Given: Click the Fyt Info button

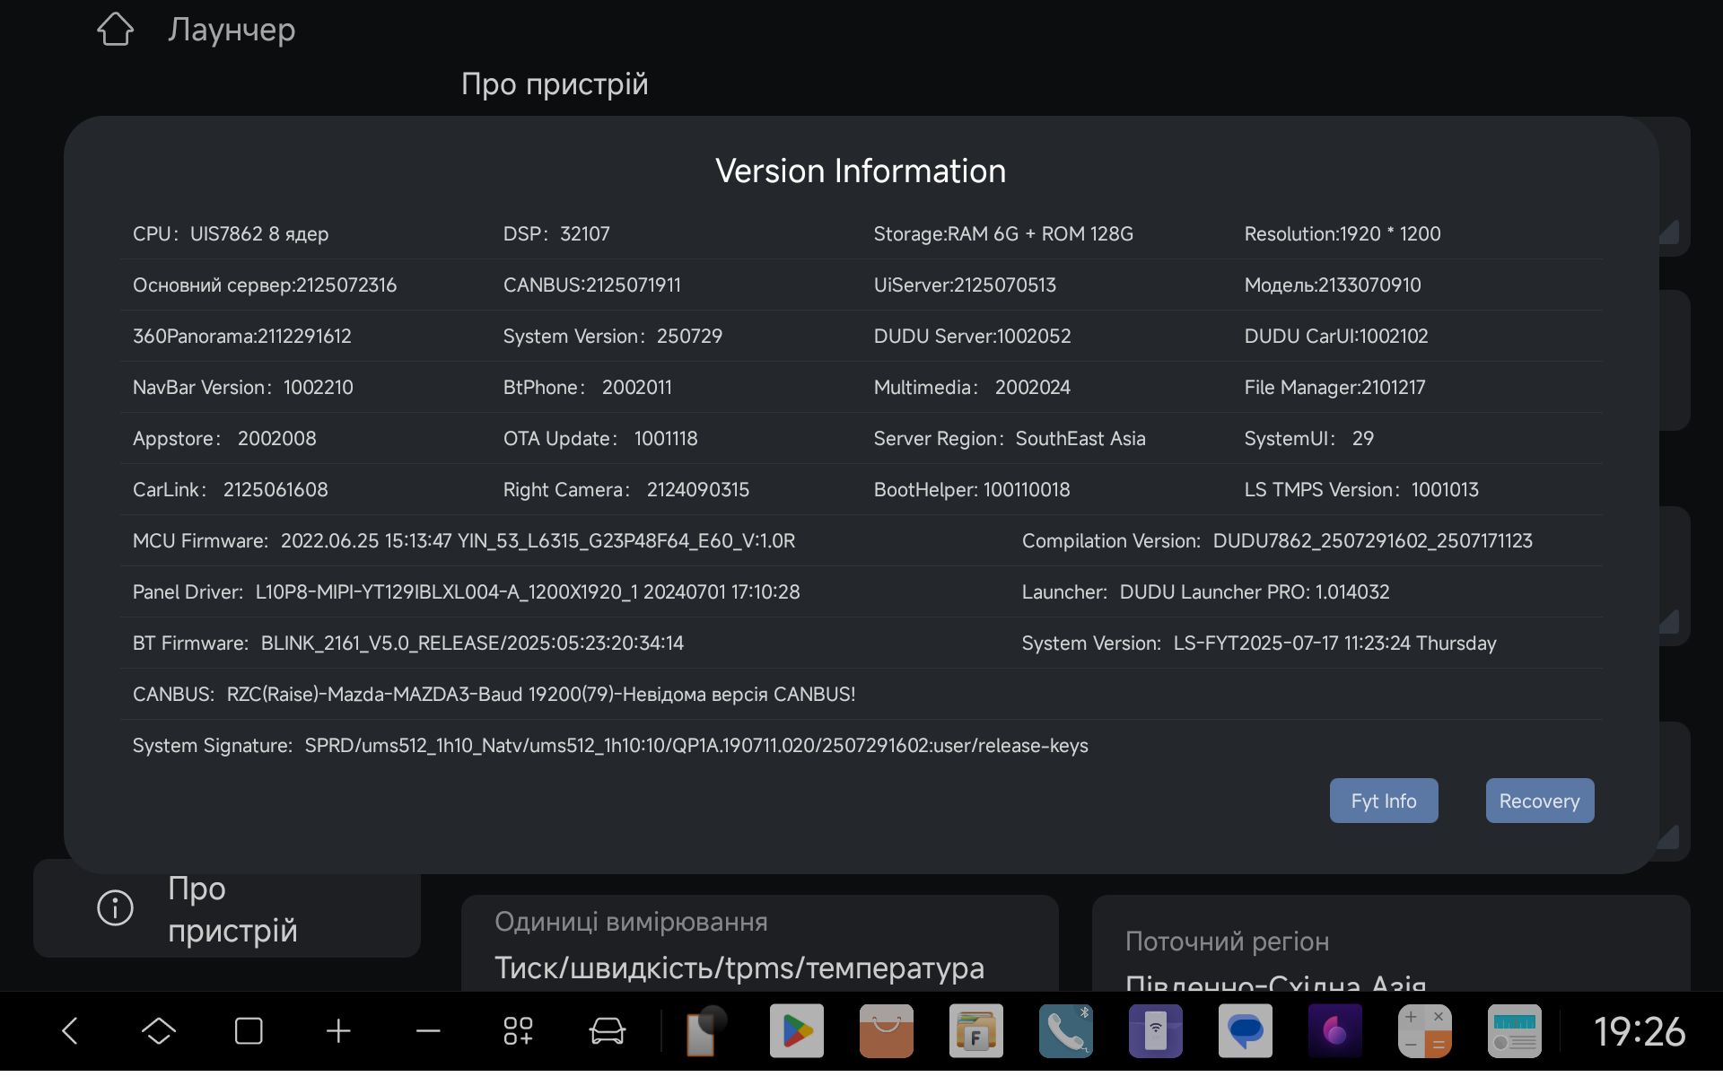Looking at the screenshot, I should (1383, 801).
